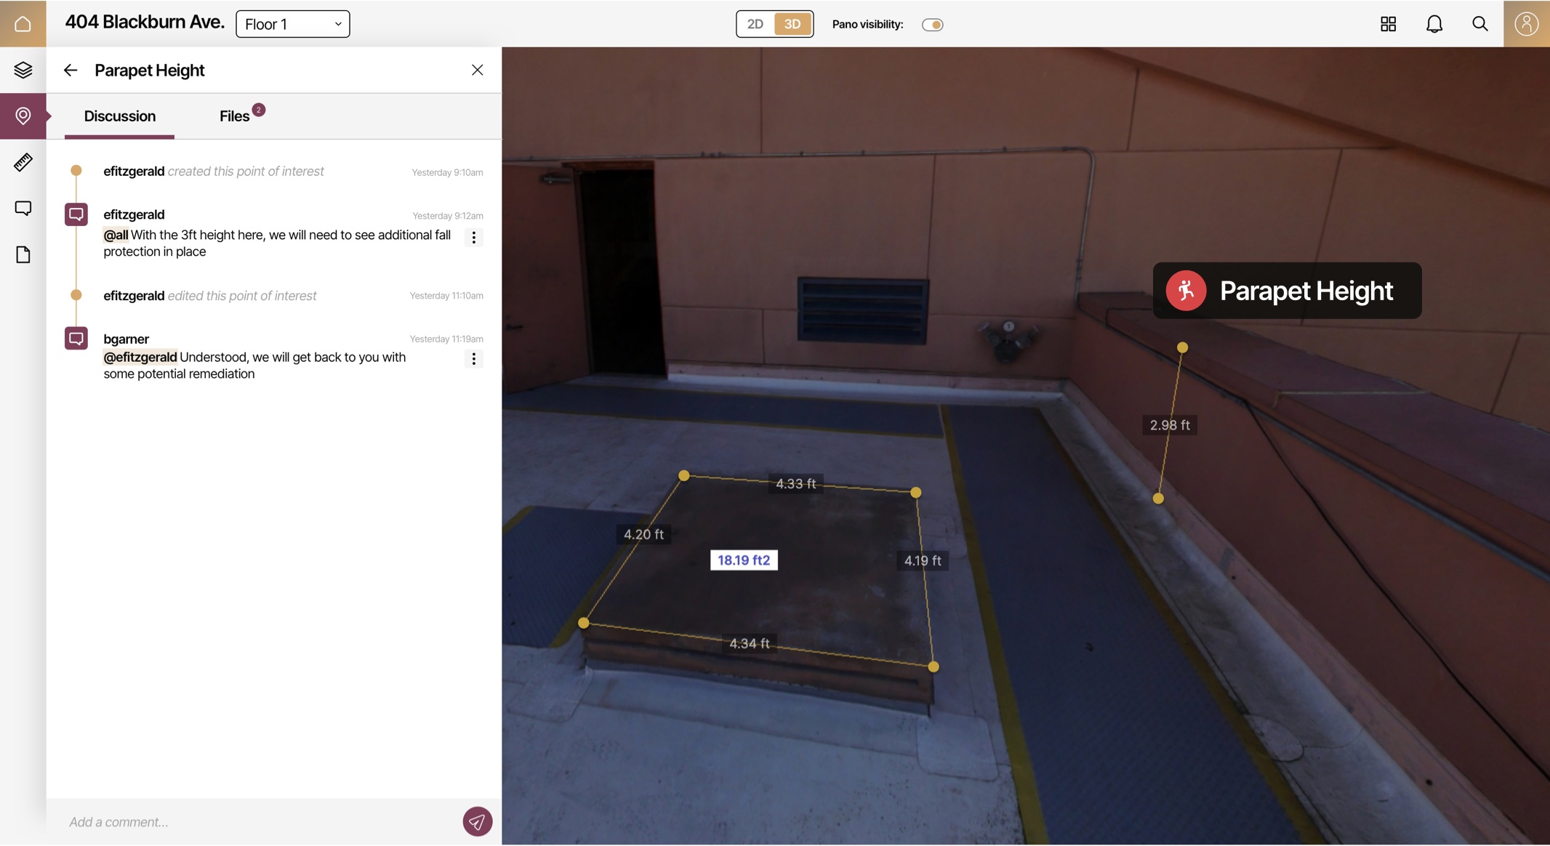Send comment with paper plane button
The image size is (1550, 846).
pos(477,821)
